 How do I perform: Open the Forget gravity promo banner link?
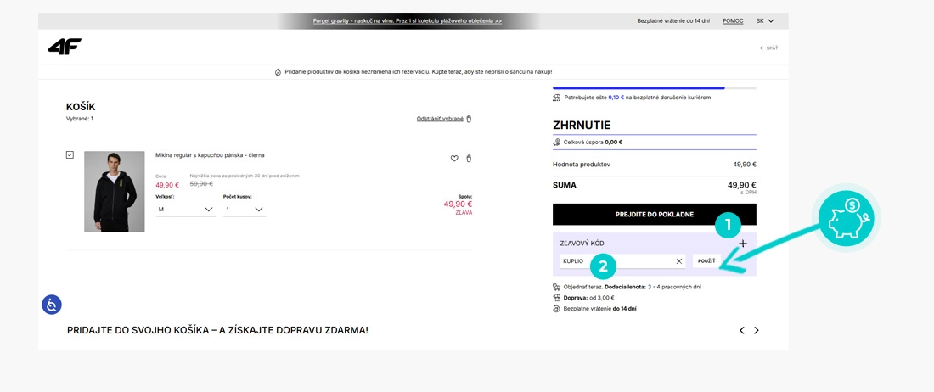(408, 21)
